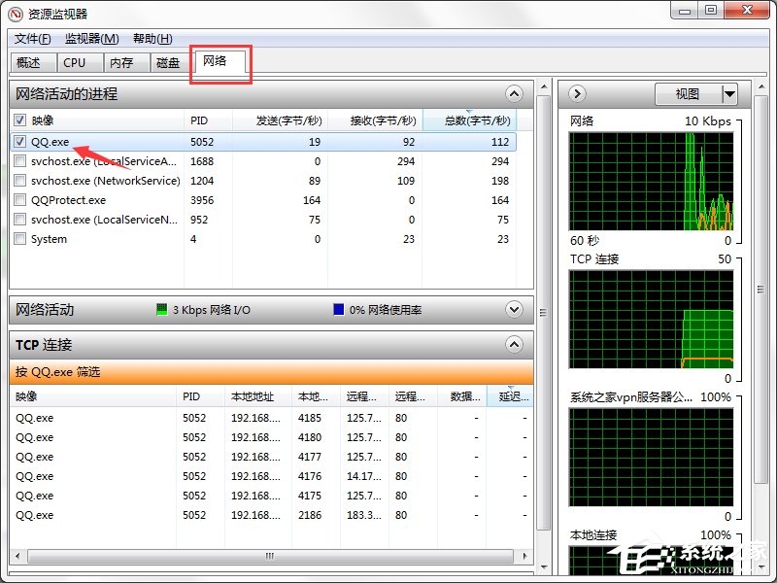Toggle the 映像 header checkbox
This screenshot has height=583, width=777.
tap(21, 120)
